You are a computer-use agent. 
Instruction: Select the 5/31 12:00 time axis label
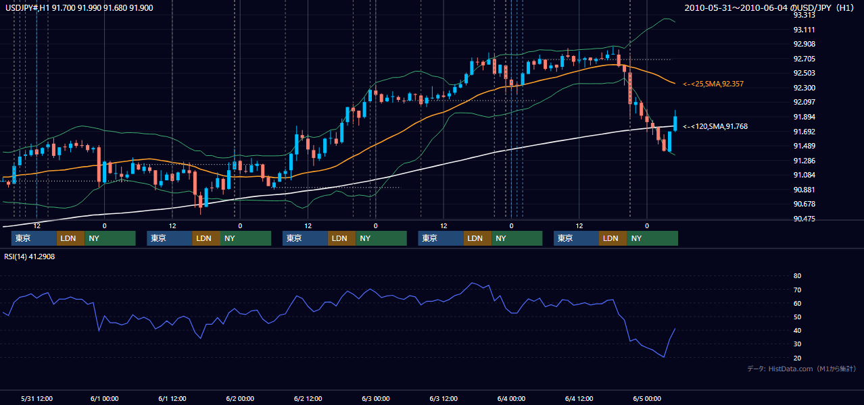pos(37,398)
